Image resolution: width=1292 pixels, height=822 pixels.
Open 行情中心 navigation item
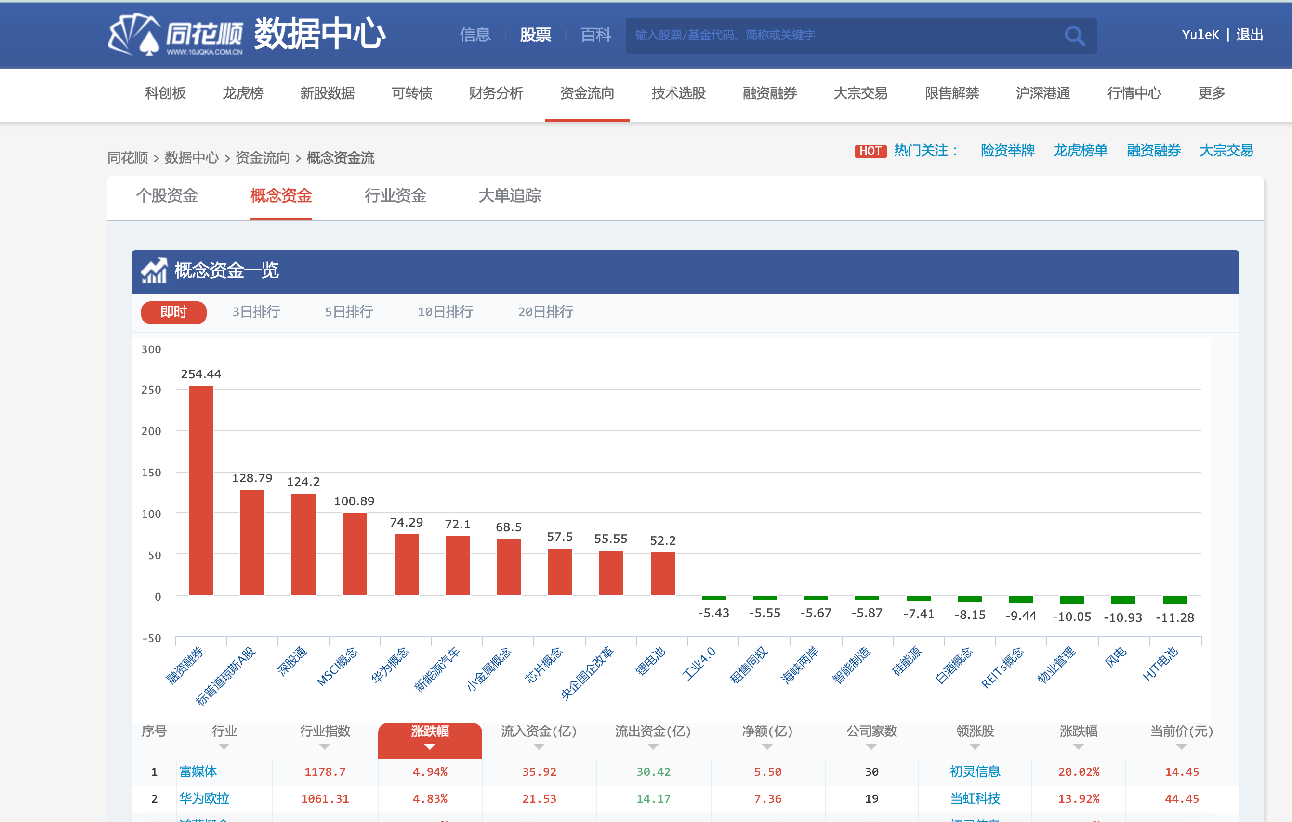click(1134, 93)
